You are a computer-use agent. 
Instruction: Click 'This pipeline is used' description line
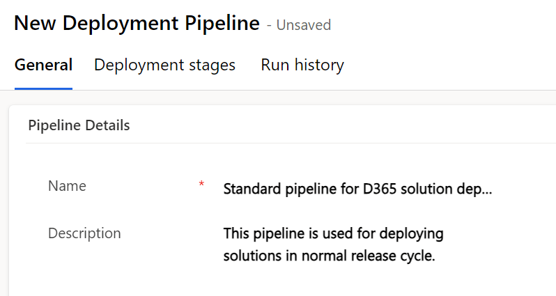click(x=333, y=233)
